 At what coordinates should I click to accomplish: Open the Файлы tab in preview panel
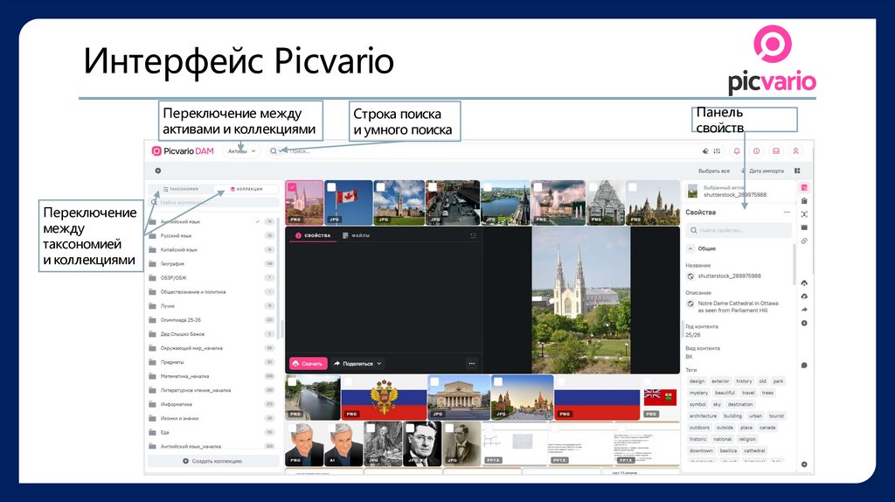tap(357, 235)
